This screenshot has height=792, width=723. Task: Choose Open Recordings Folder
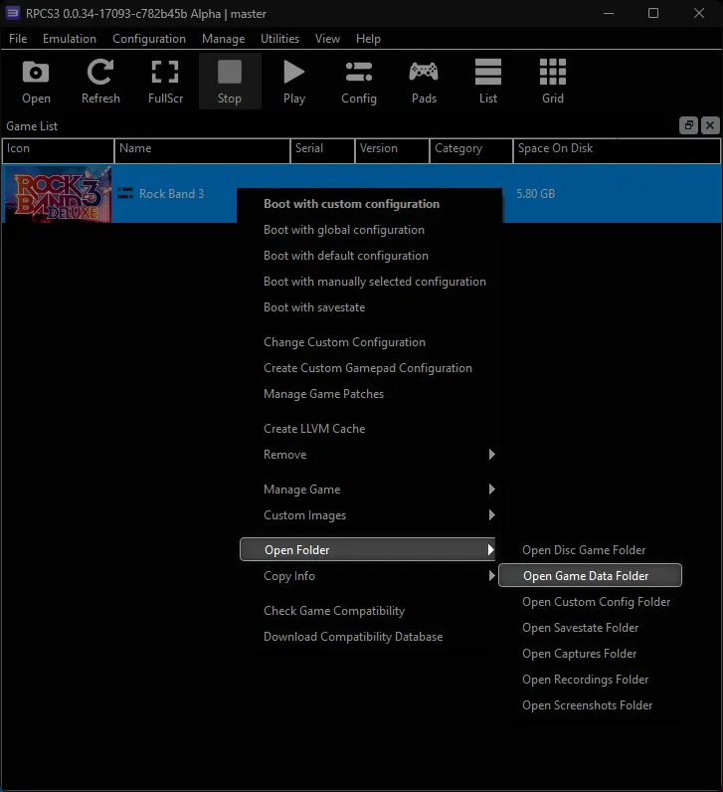pyautogui.click(x=590, y=679)
